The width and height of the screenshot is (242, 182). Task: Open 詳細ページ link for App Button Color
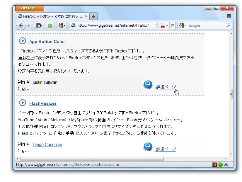click(166, 87)
